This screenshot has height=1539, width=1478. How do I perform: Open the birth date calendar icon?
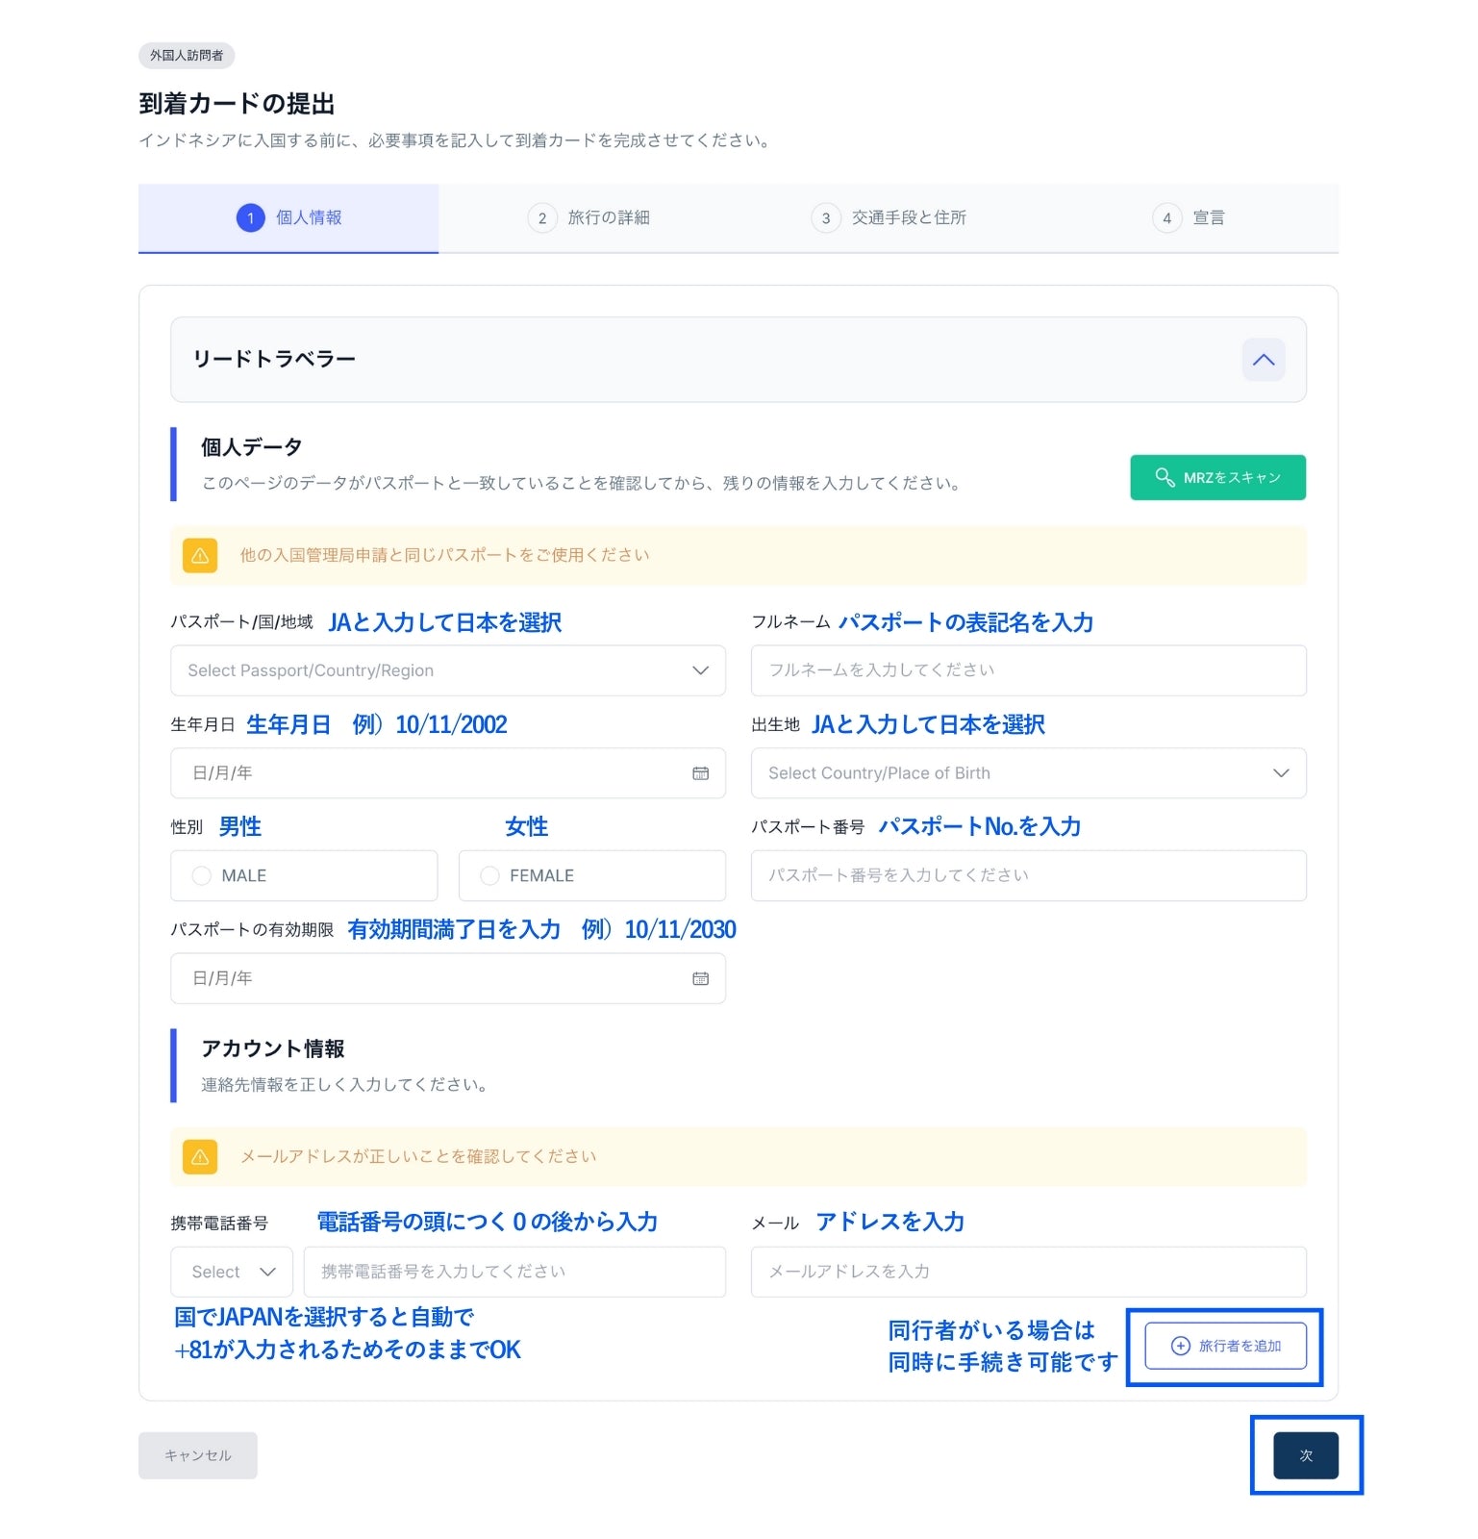point(700,773)
